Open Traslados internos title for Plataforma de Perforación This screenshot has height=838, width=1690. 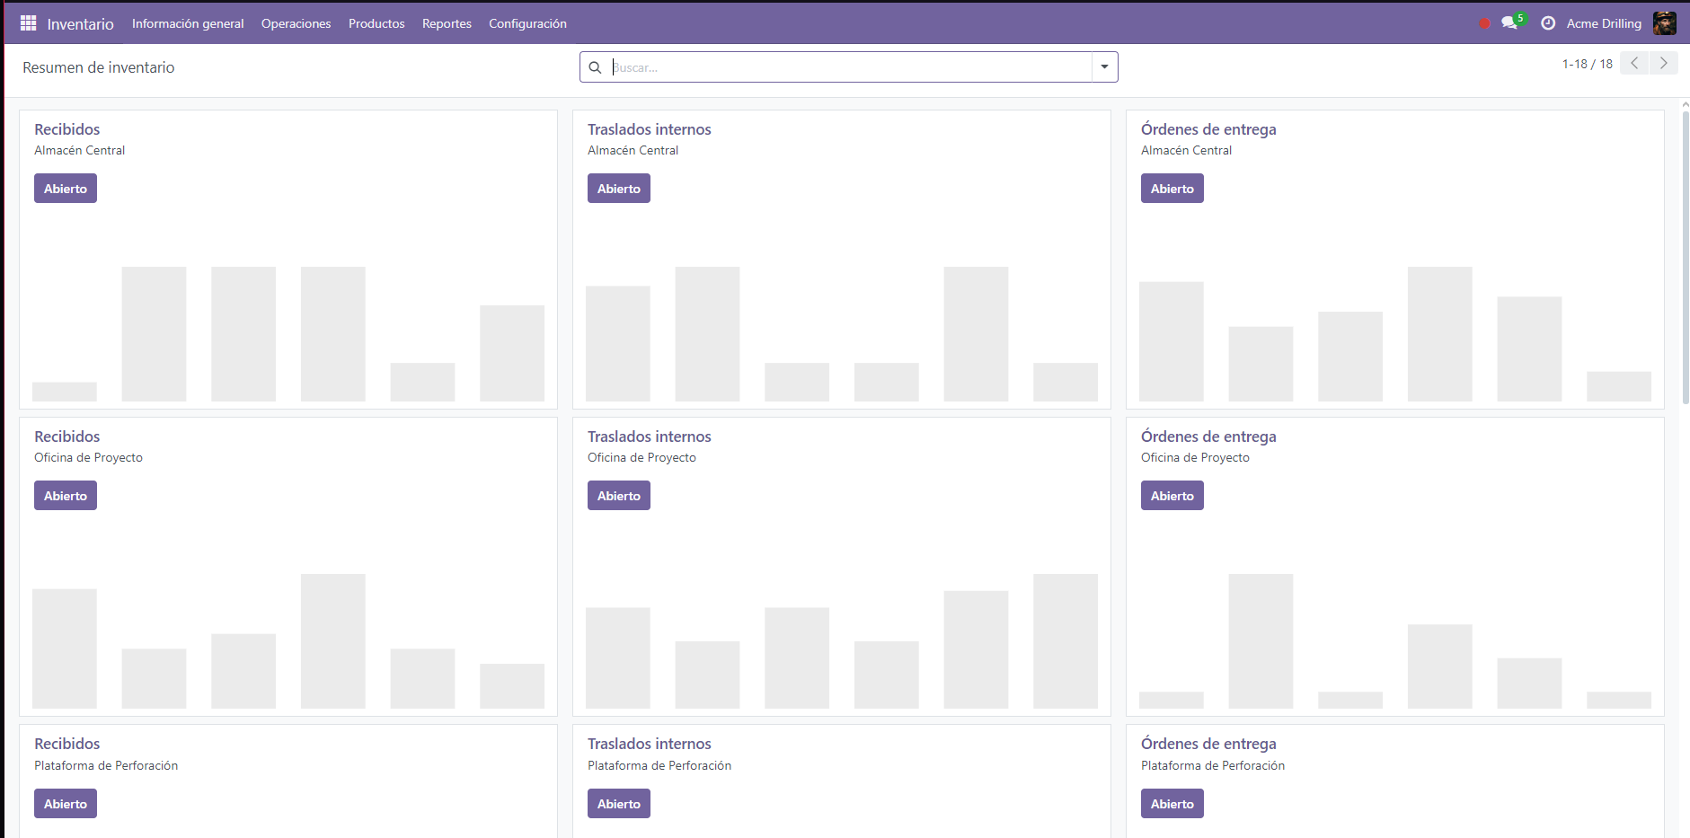click(650, 744)
